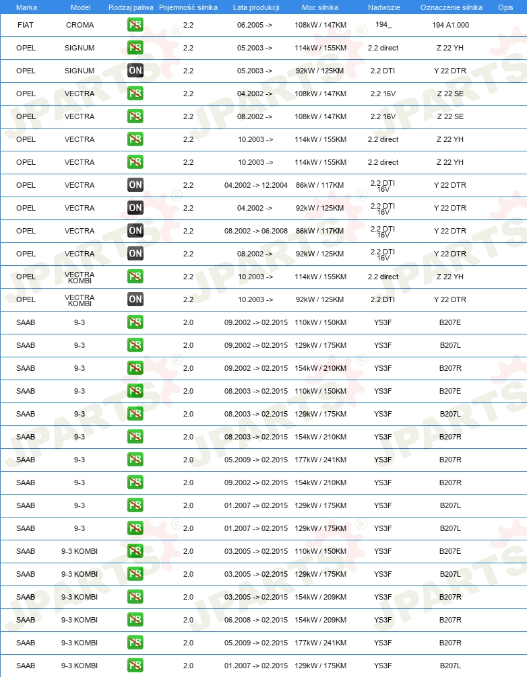Click the petrol icon in 9-3 KOMBI 06.2008 row
Screen dimensions: 527x677
[x=135, y=620]
